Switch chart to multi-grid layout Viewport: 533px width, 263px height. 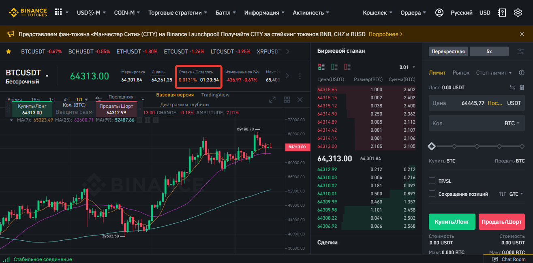click(287, 100)
